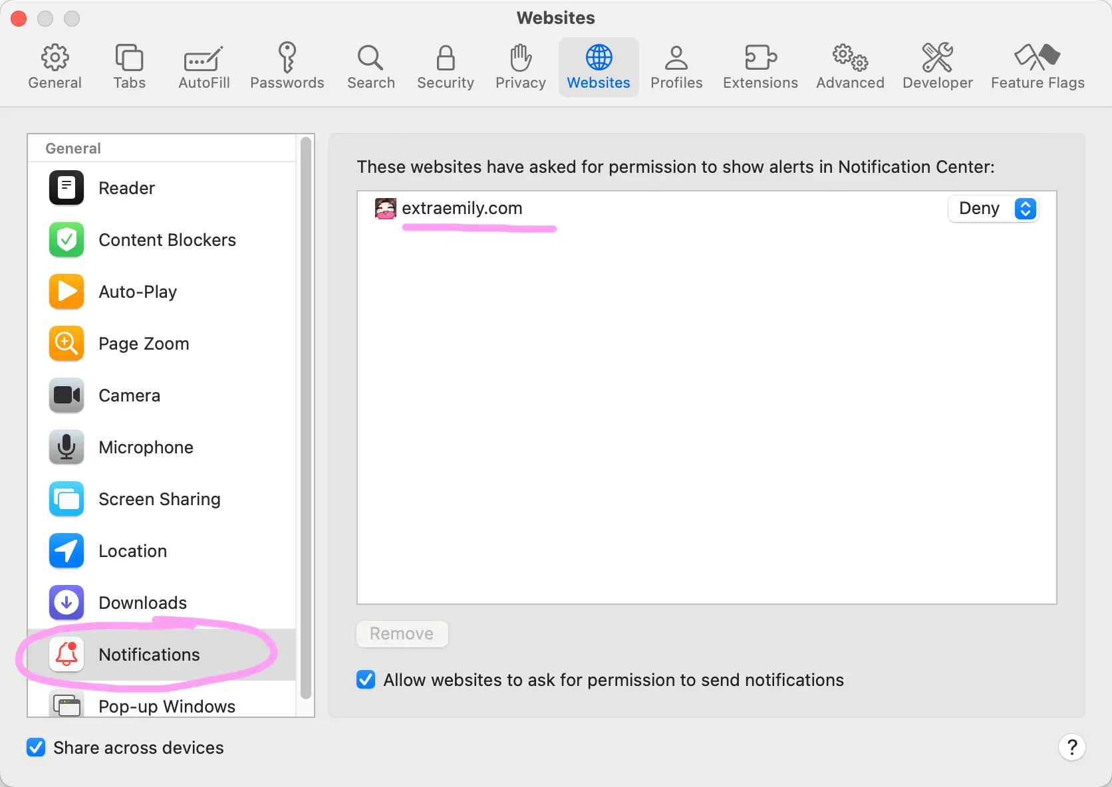Select the Camera permissions icon
The height and width of the screenshot is (787, 1112).
(x=66, y=395)
